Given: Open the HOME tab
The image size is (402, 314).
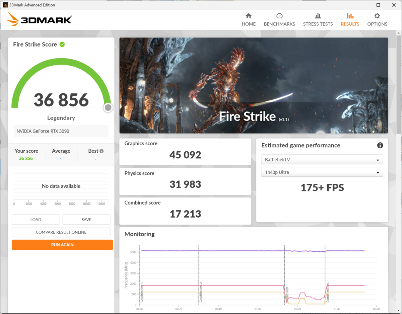Looking at the screenshot, I should point(249,20).
